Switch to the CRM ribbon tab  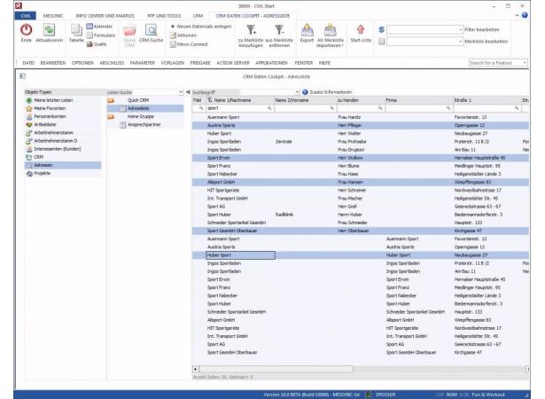pos(198,16)
